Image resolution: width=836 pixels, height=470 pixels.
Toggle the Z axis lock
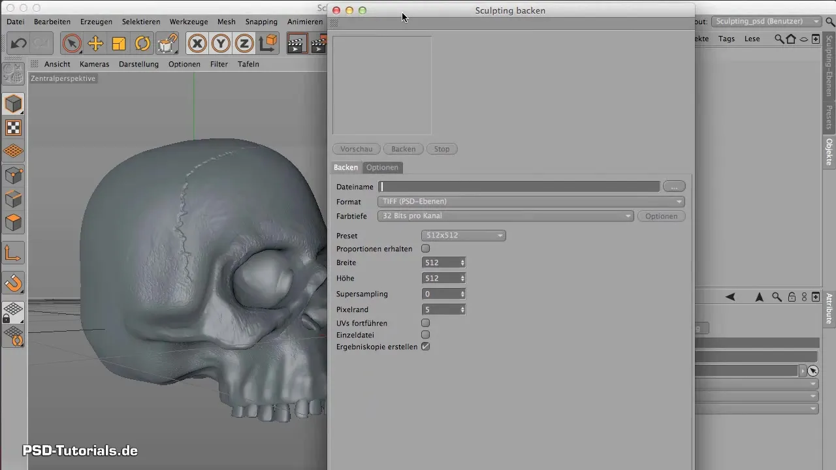pyautogui.click(x=245, y=44)
